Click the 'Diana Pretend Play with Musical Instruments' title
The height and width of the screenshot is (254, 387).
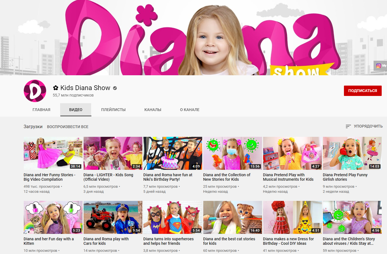pyautogui.click(x=288, y=177)
